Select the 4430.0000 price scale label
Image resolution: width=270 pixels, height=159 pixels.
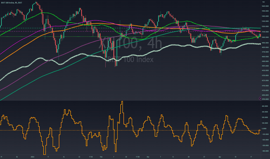[x=265, y=71]
